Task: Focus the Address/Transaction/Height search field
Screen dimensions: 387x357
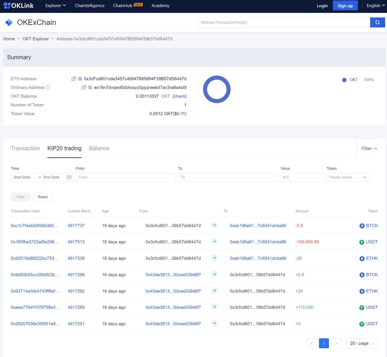Action: [284, 22]
